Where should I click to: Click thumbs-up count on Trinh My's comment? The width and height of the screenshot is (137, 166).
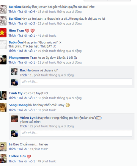coord(32,98)
